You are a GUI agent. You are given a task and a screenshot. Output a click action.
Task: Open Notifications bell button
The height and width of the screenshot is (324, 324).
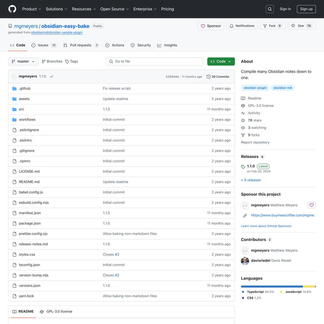pos(242,26)
